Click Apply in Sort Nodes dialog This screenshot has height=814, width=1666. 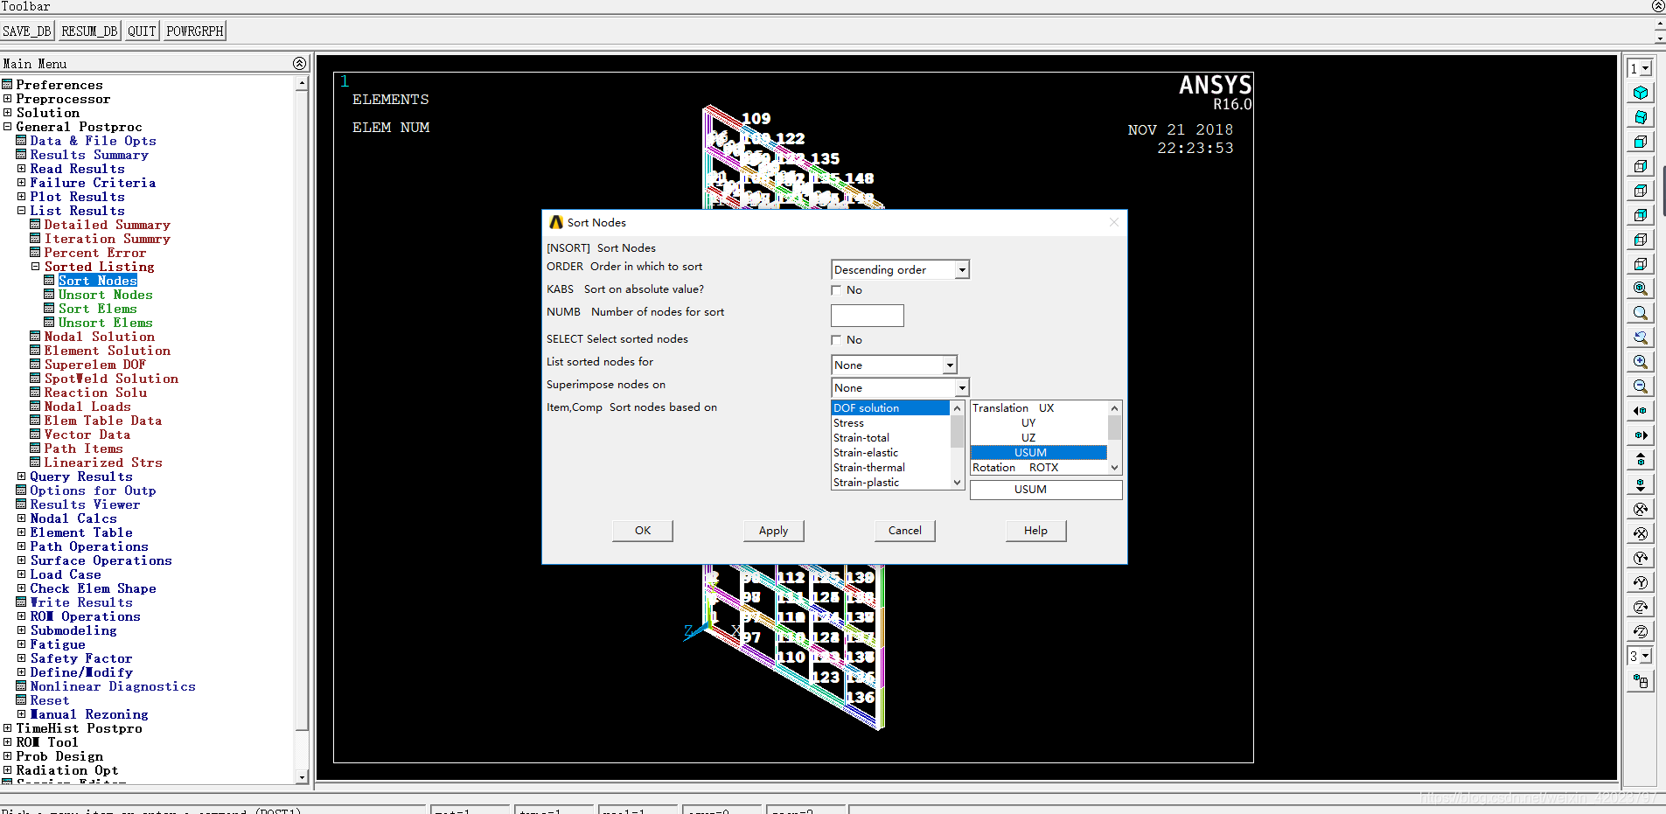point(773,531)
